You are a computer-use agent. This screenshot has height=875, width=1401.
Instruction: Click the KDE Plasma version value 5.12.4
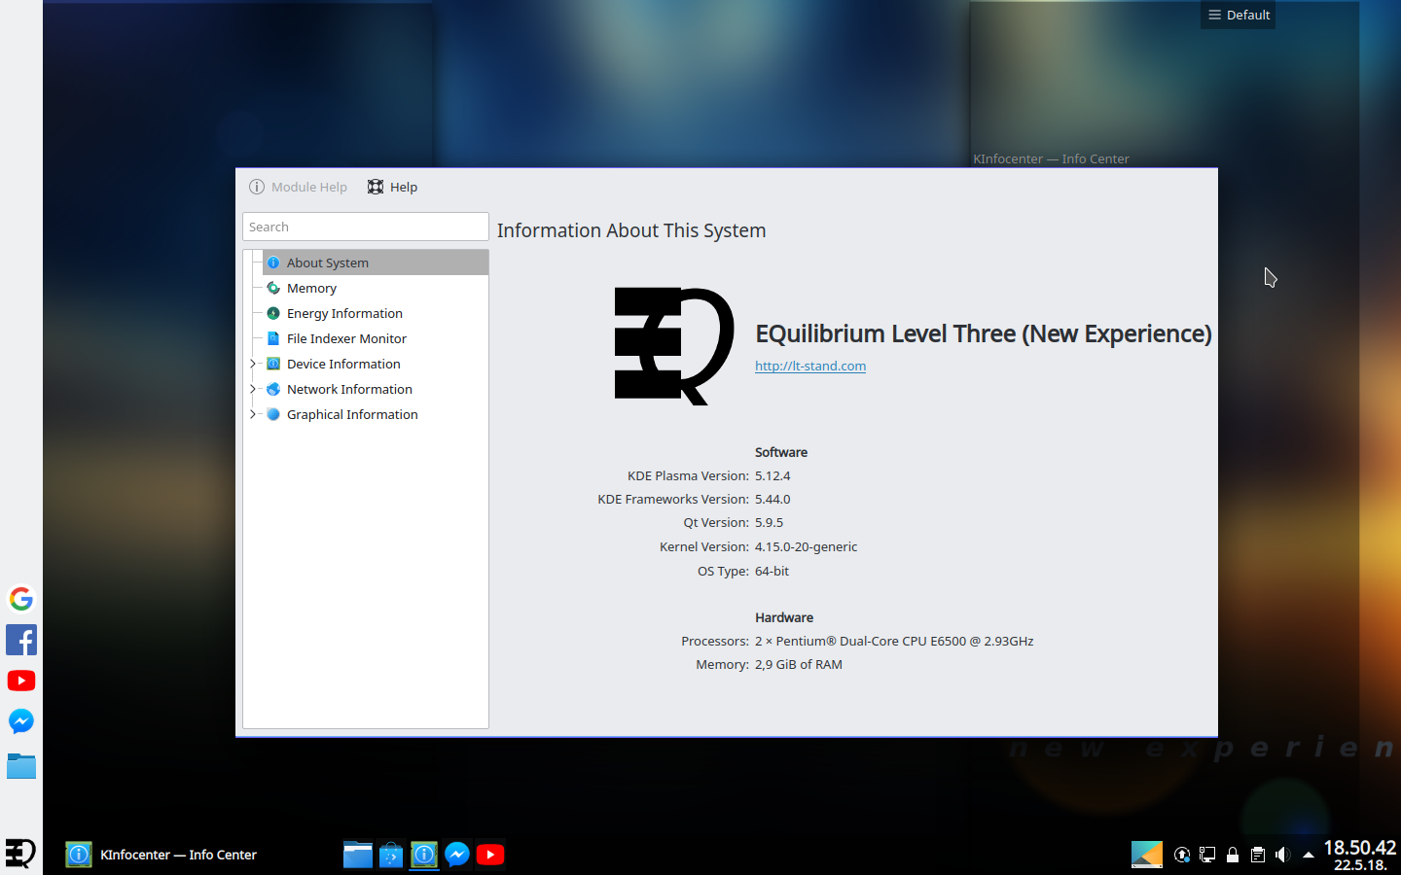click(772, 475)
